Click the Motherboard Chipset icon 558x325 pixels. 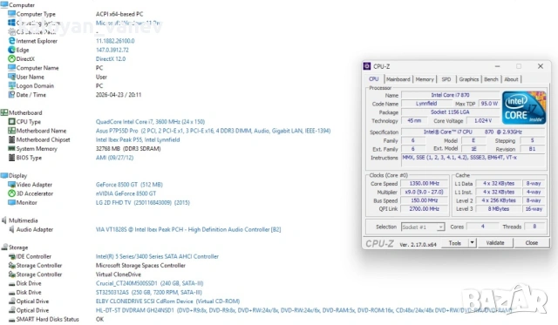pos(11,139)
